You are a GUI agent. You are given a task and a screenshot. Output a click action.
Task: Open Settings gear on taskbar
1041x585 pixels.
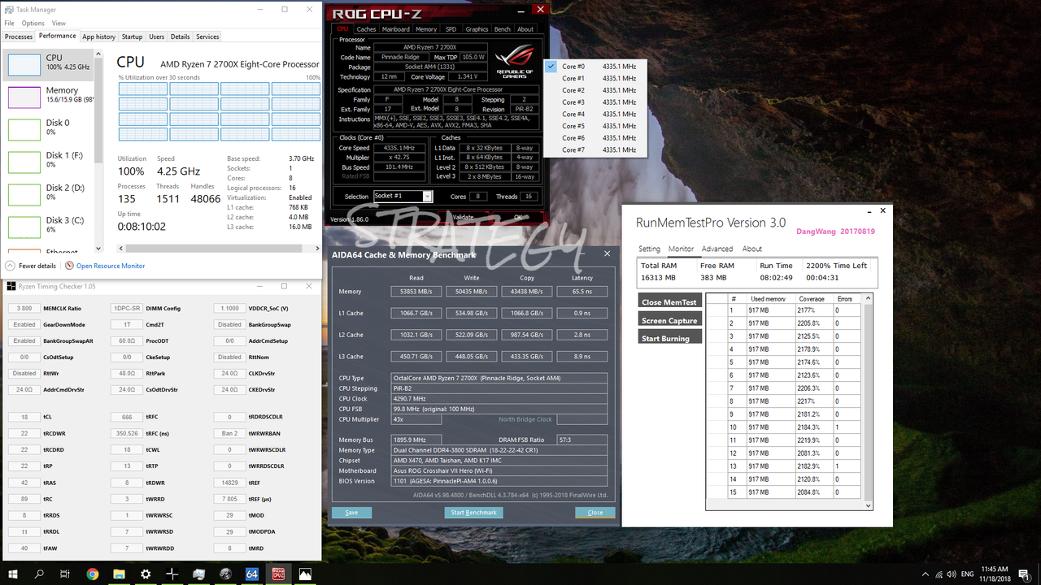[x=146, y=574]
